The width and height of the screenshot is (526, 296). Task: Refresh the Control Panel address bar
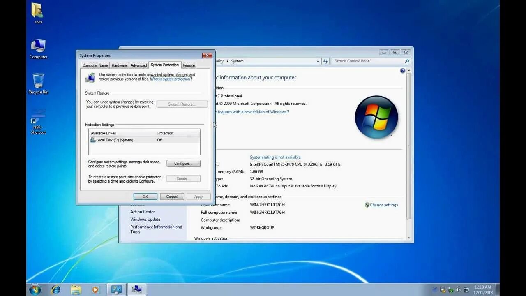[325, 61]
